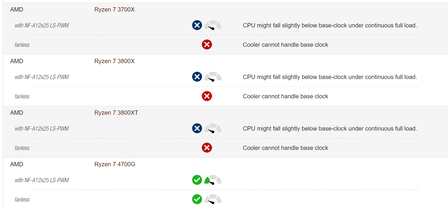The width and height of the screenshot is (448, 209).
Task: Click fanless label under Ryzen 7 3800XT
Action: click(22, 148)
